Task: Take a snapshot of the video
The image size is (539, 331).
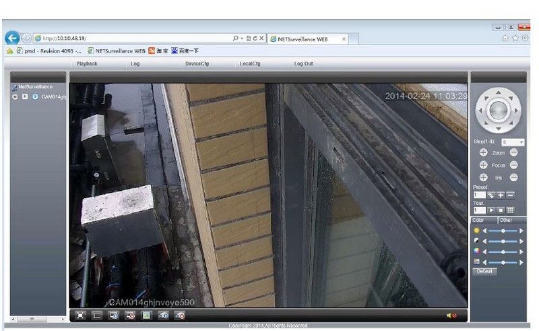Action: [x=146, y=315]
